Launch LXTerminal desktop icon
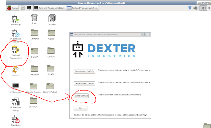The width and height of the screenshot is (211, 128). pos(15,88)
